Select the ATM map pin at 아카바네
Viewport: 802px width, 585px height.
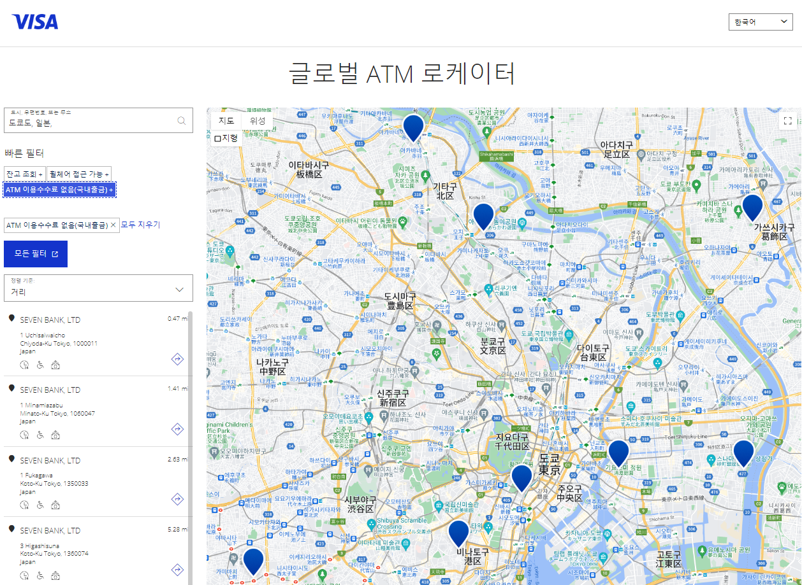413,127
